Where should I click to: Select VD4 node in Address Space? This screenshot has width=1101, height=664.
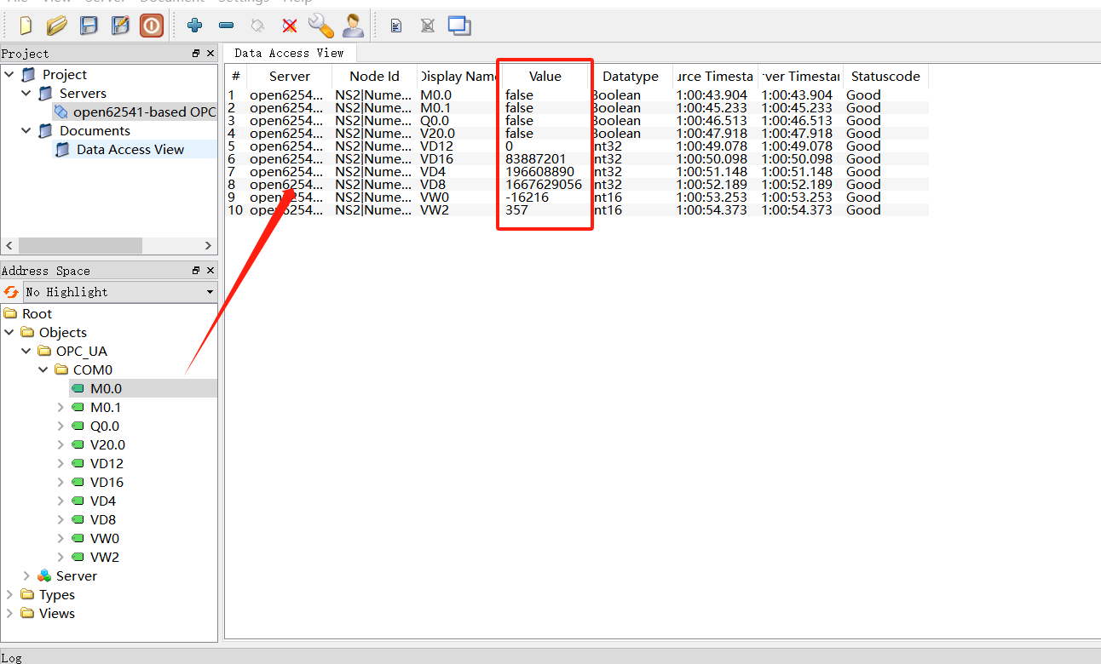103,501
